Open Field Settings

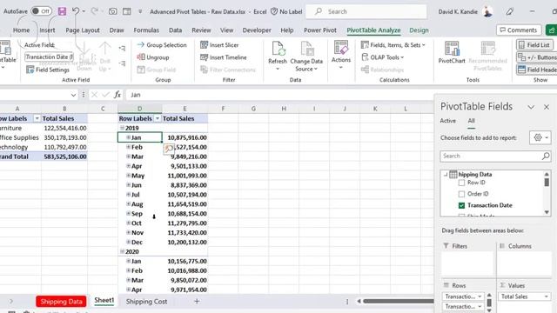[x=48, y=70]
